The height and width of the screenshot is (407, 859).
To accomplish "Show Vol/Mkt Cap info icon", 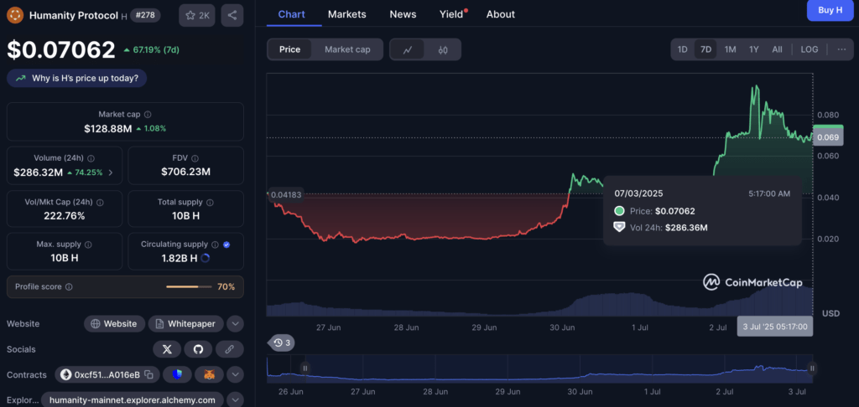I will [x=101, y=202].
